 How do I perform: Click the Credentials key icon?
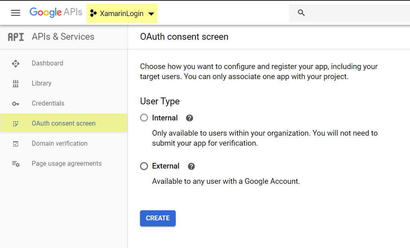tap(16, 104)
